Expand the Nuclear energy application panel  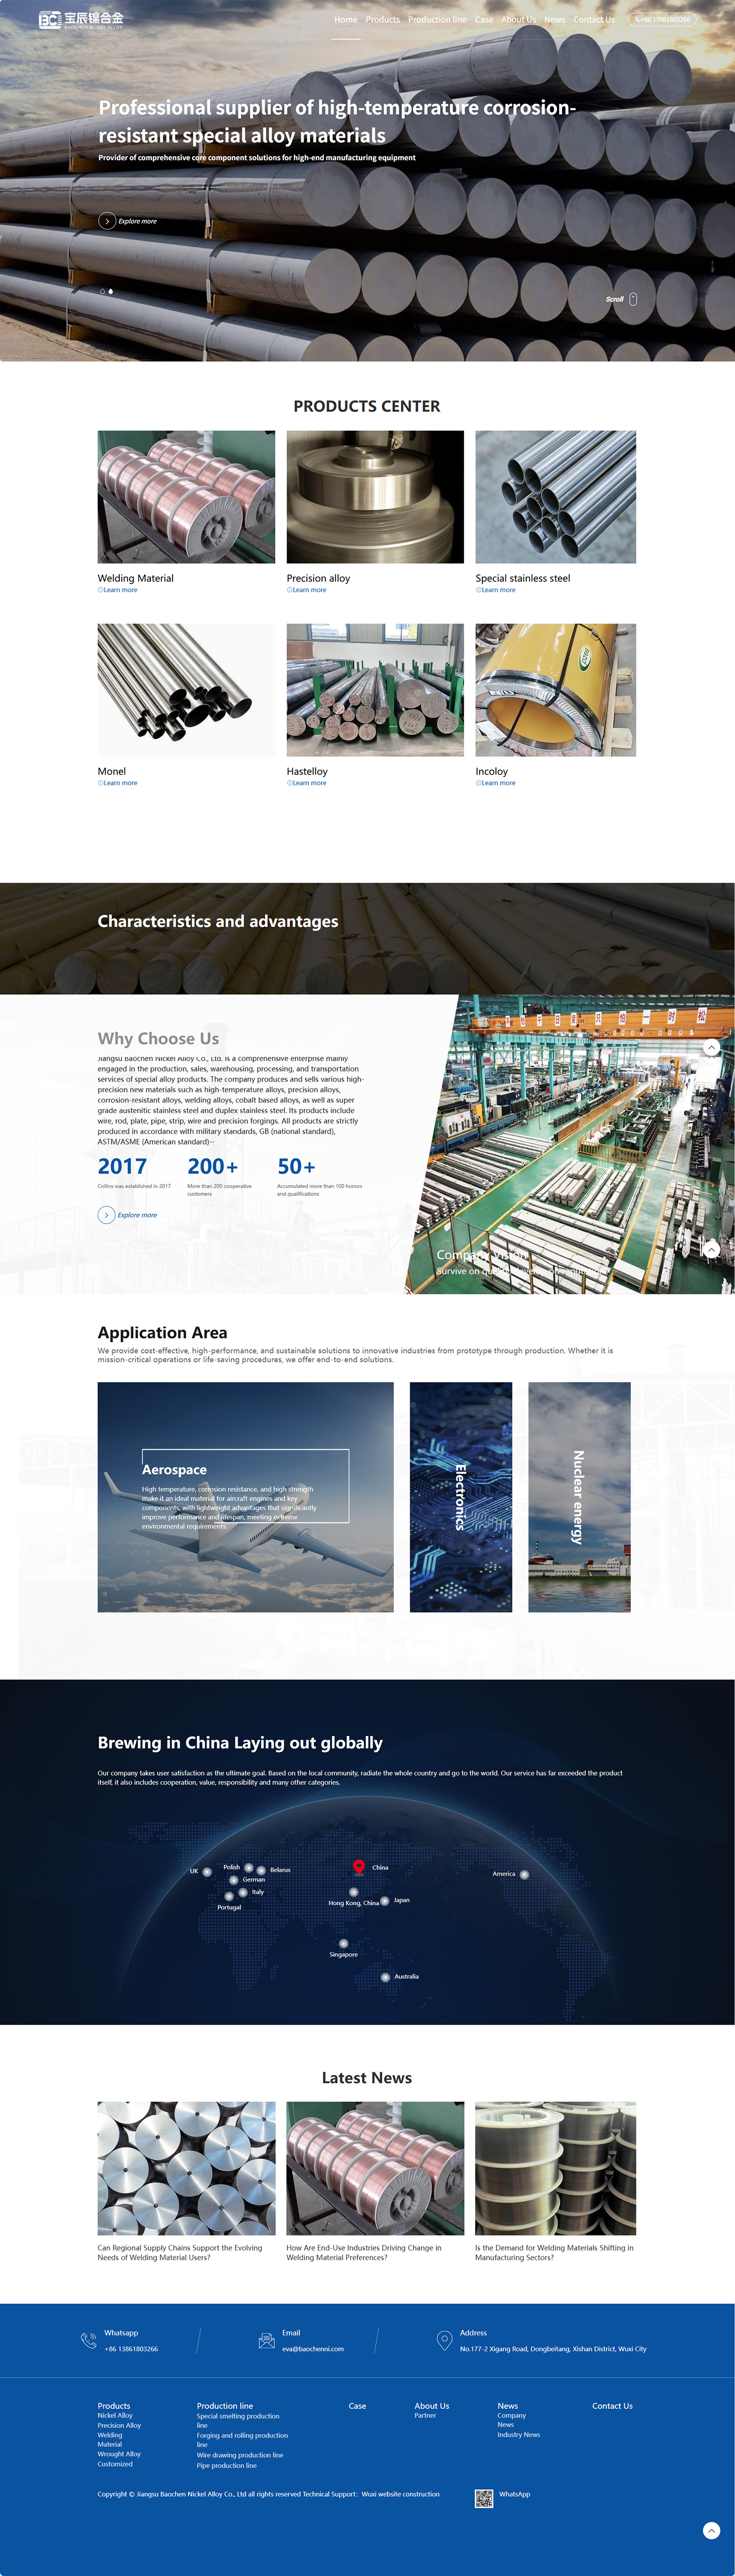coord(579,1497)
